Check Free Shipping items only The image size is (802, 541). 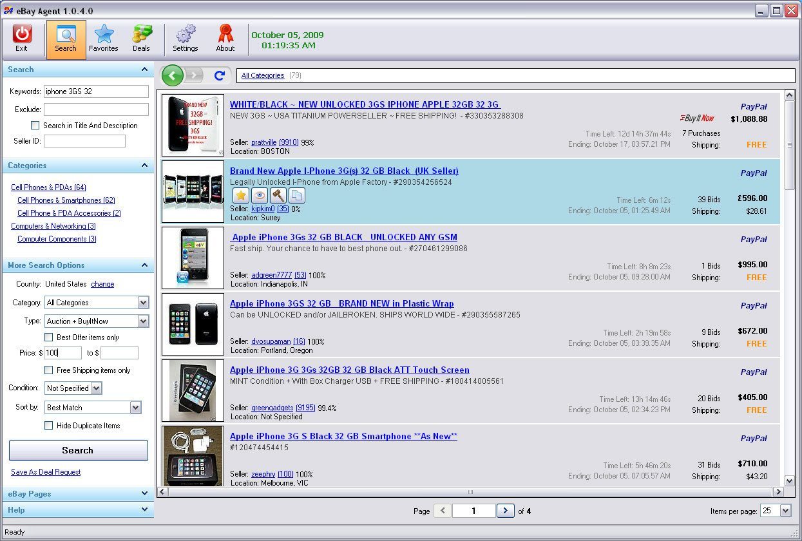click(48, 370)
